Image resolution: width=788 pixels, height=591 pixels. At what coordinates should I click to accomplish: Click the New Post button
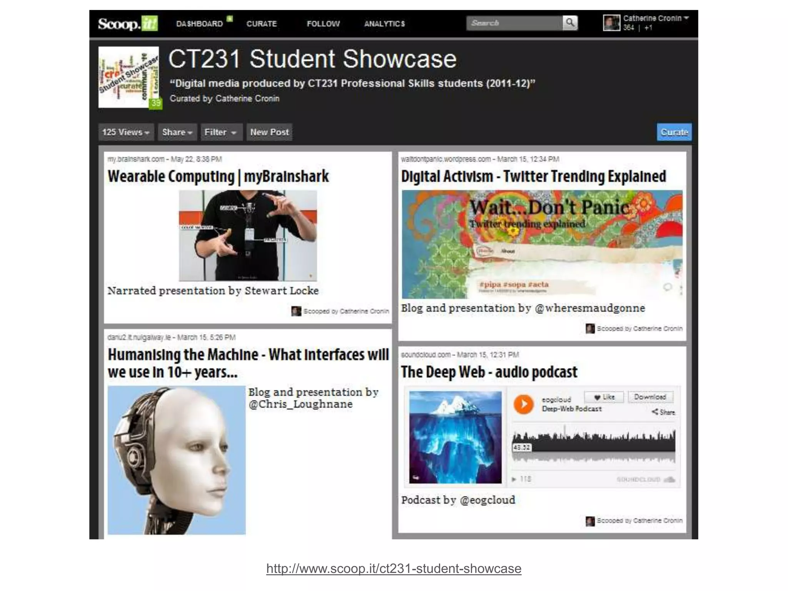point(269,132)
